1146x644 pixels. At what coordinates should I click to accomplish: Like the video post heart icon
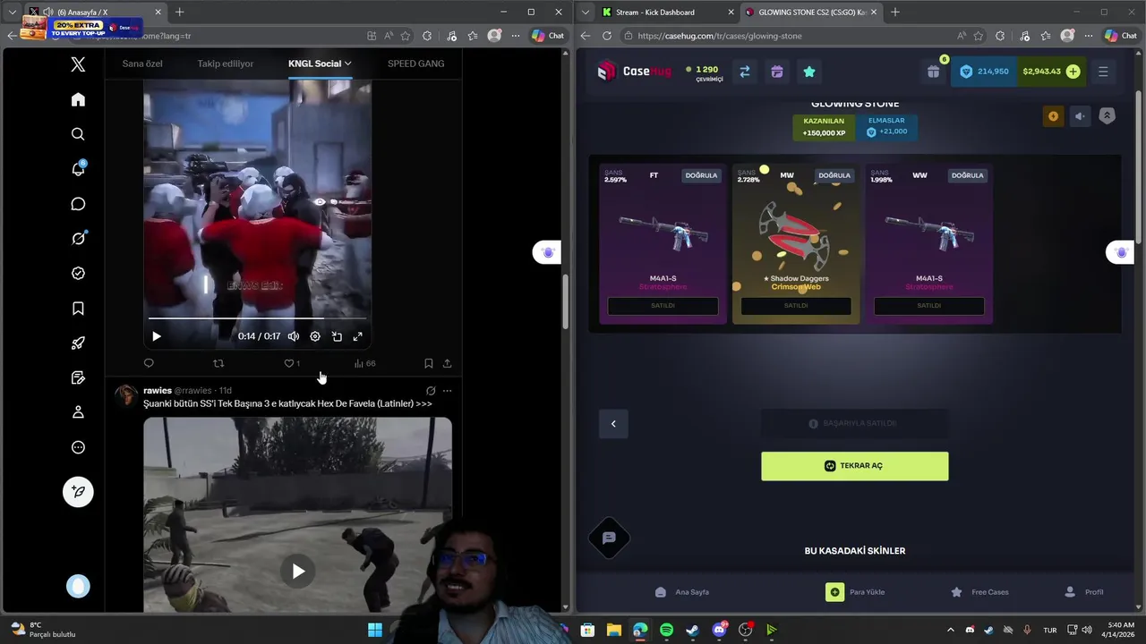[x=289, y=363]
